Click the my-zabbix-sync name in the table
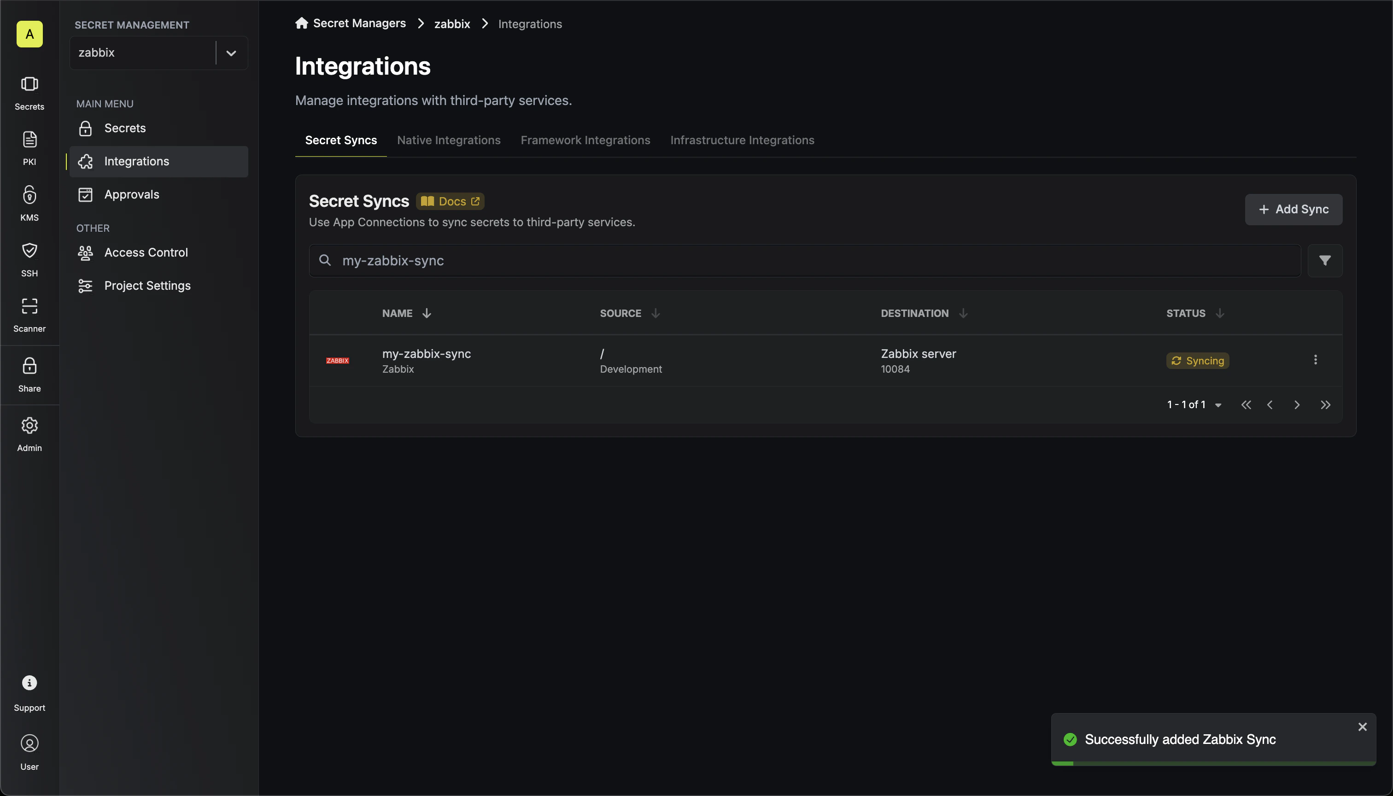 tap(427, 353)
